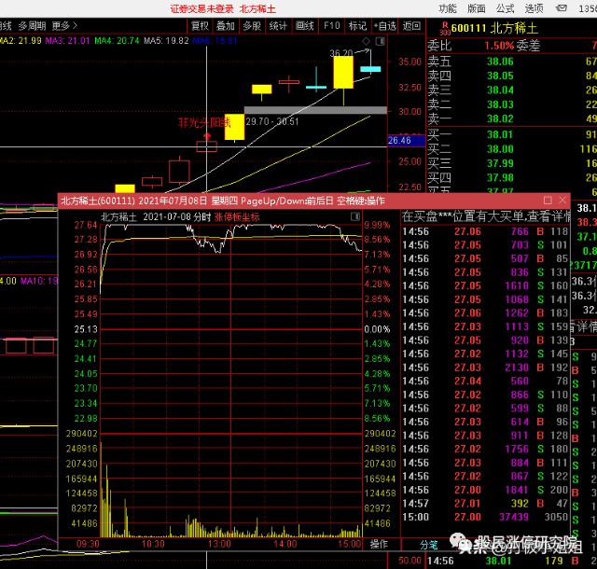Select 卖五 price 38.06
Viewport: 597px width, 569px height.
click(x=500, y=62)
